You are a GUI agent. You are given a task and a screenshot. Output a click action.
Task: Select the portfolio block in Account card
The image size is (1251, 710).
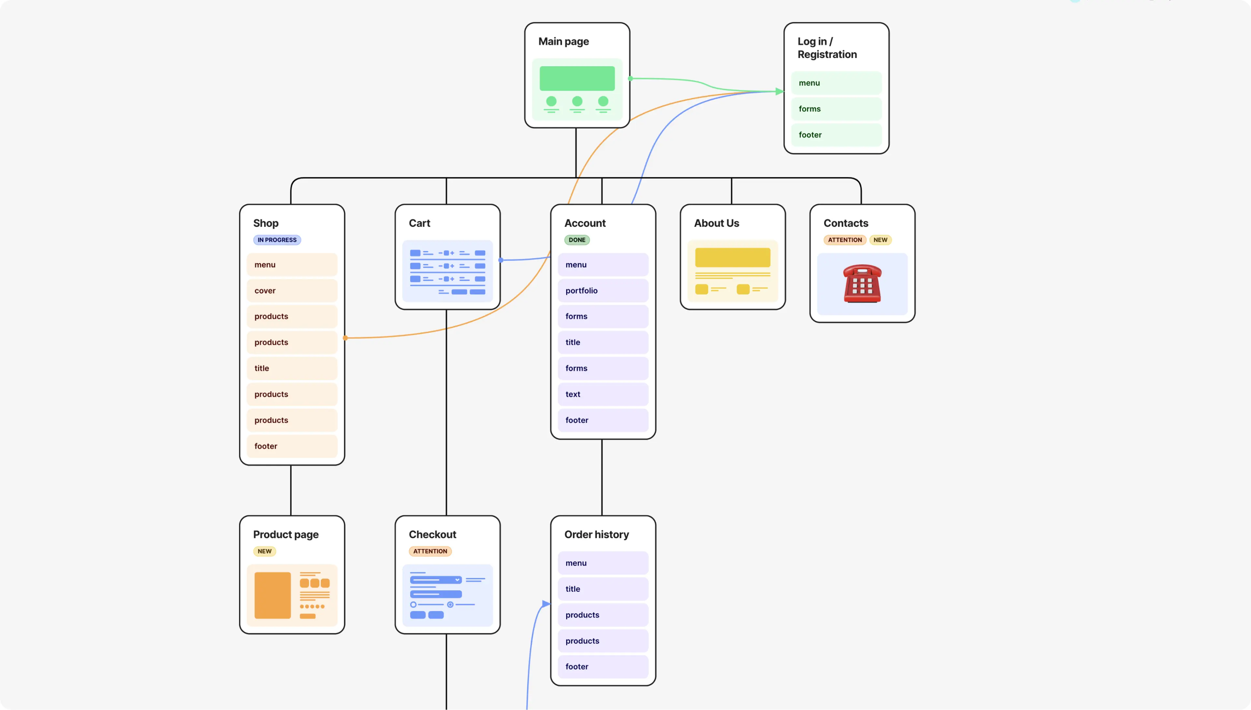[603, 290]
